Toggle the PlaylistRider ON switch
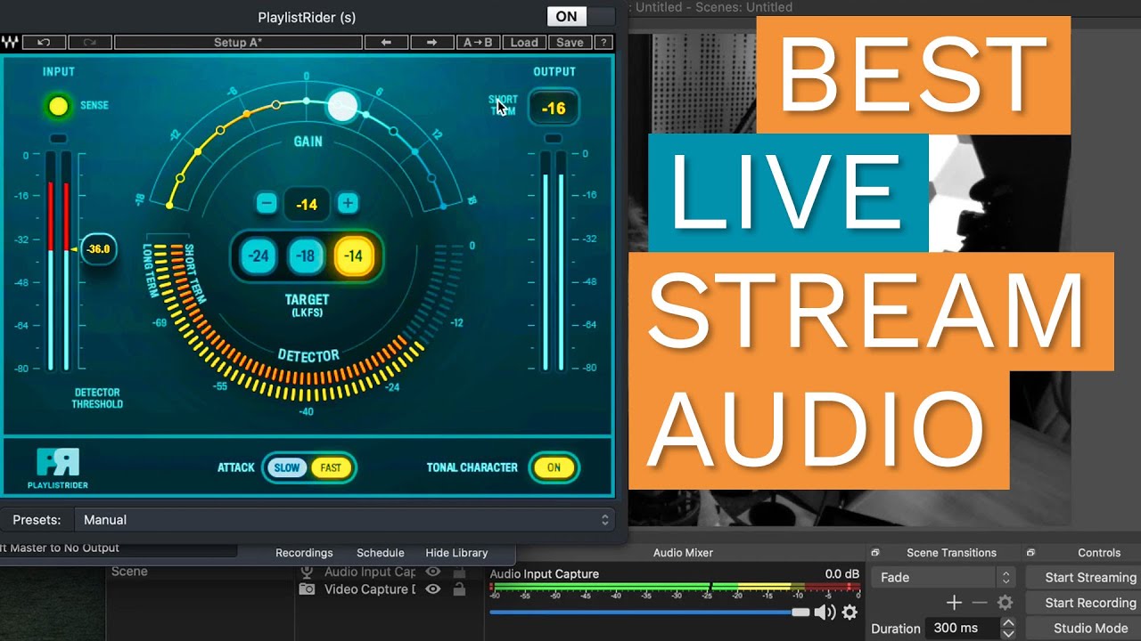This screenshot has width=1141, height=641. 581,16
